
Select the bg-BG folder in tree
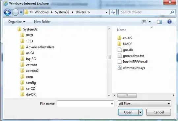pyautogui.click(x=28, y=59)
